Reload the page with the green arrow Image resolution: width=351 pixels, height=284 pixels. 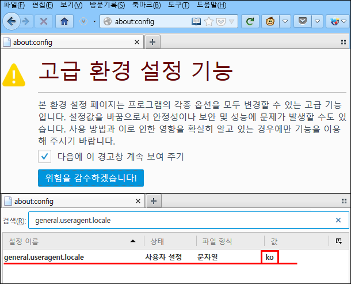coord(250,21)
